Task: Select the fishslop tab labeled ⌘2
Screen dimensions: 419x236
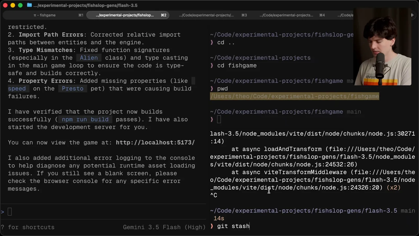Action: 128,15
